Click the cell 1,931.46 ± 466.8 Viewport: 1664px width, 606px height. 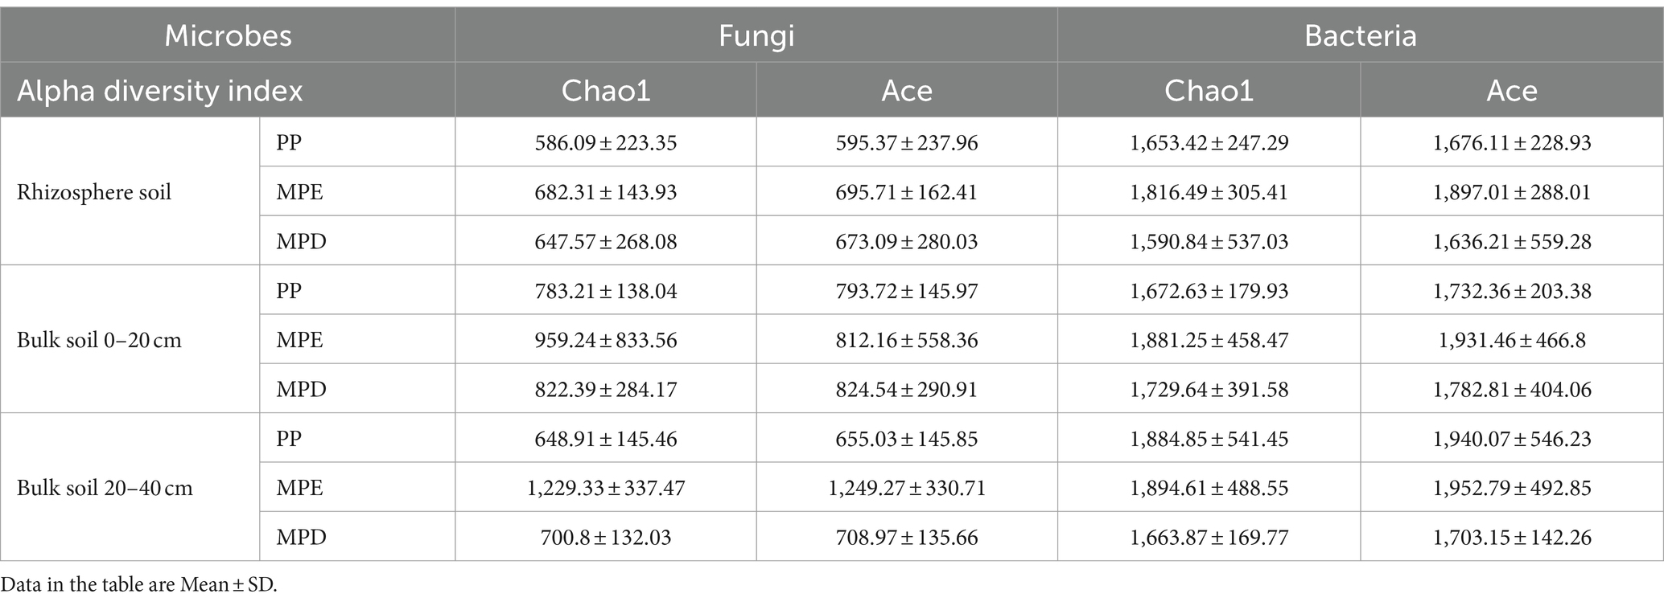pyautogui.click(x=1512, y=340)
